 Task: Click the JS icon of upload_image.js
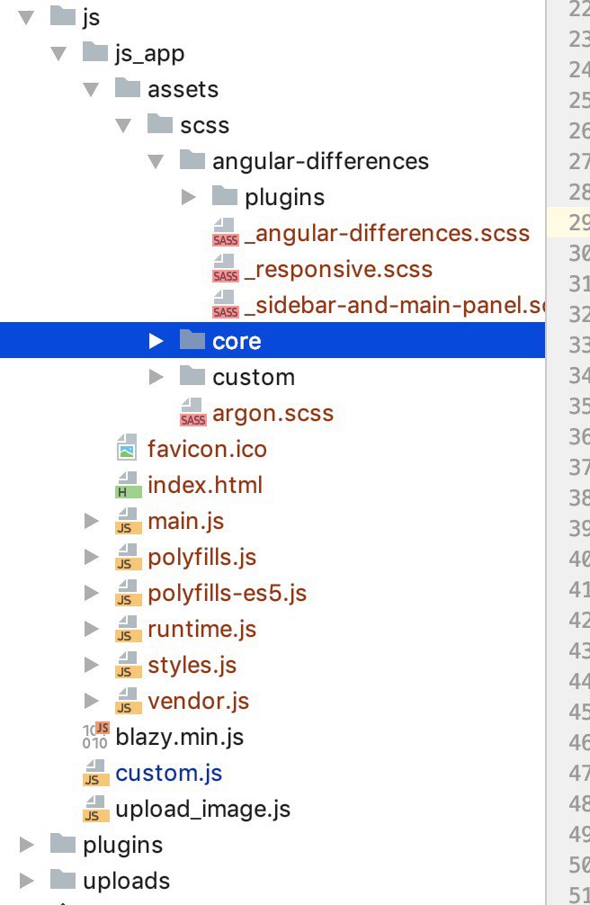pos(95,809)
